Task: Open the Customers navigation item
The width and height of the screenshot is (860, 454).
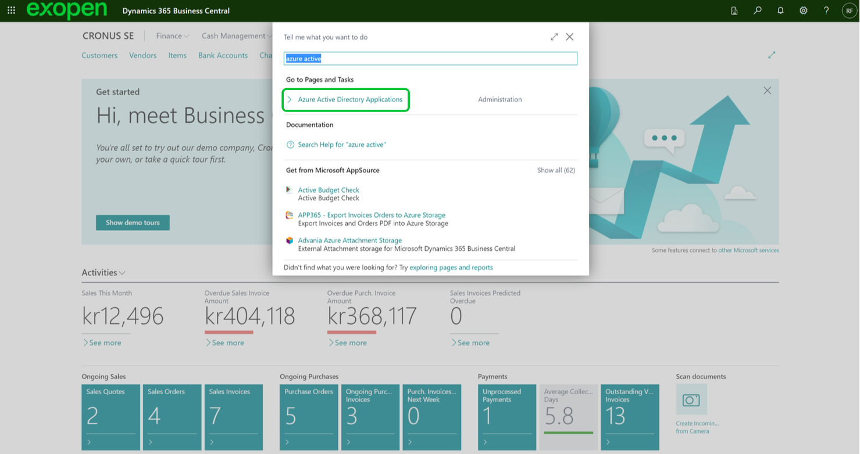Action: [99, 56]
